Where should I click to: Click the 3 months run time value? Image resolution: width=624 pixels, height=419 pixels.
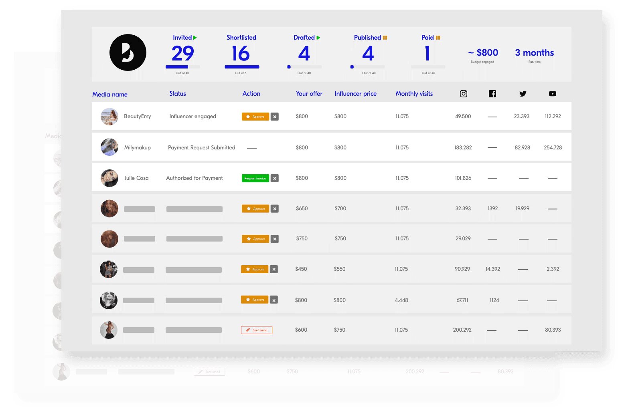535,52
